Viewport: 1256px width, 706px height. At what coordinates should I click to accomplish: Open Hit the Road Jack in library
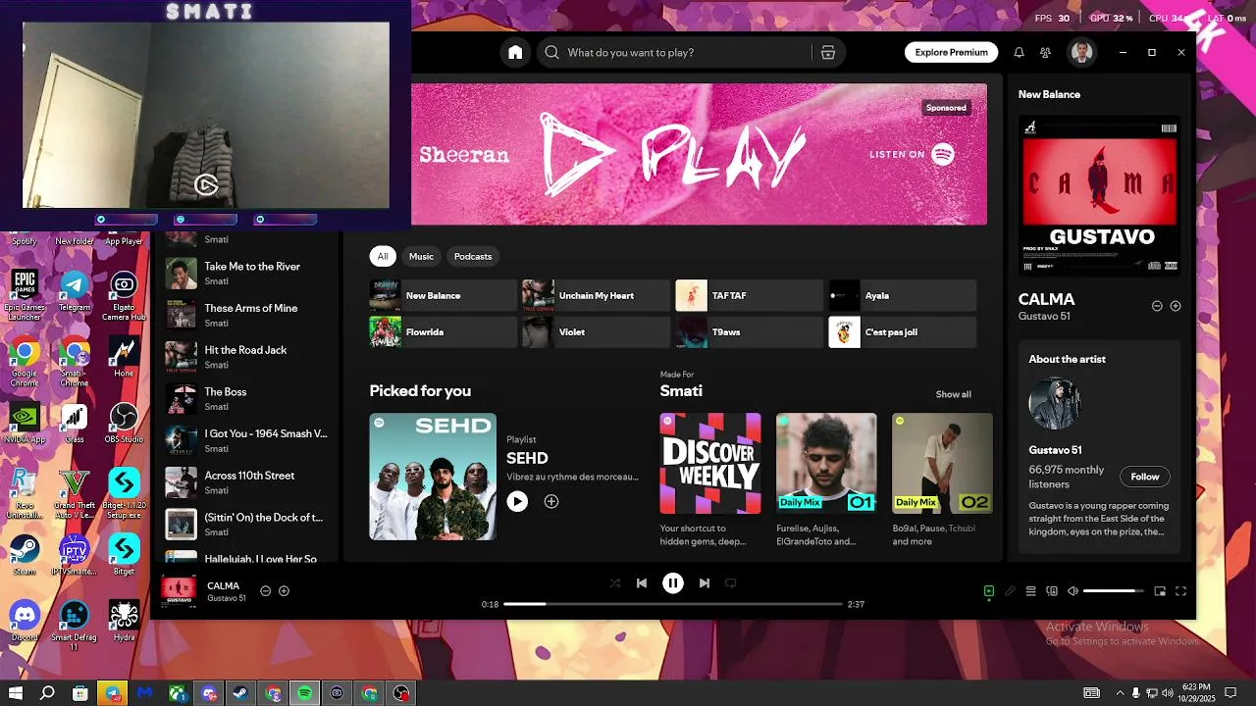click(x=245, y=357)
